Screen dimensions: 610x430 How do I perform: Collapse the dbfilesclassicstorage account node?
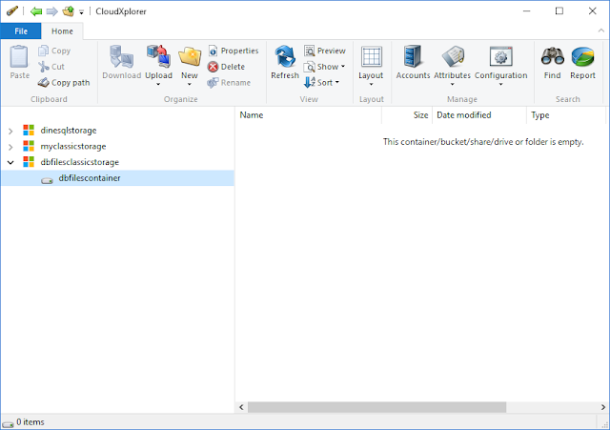pyautogui.click(x=10, y=163)
